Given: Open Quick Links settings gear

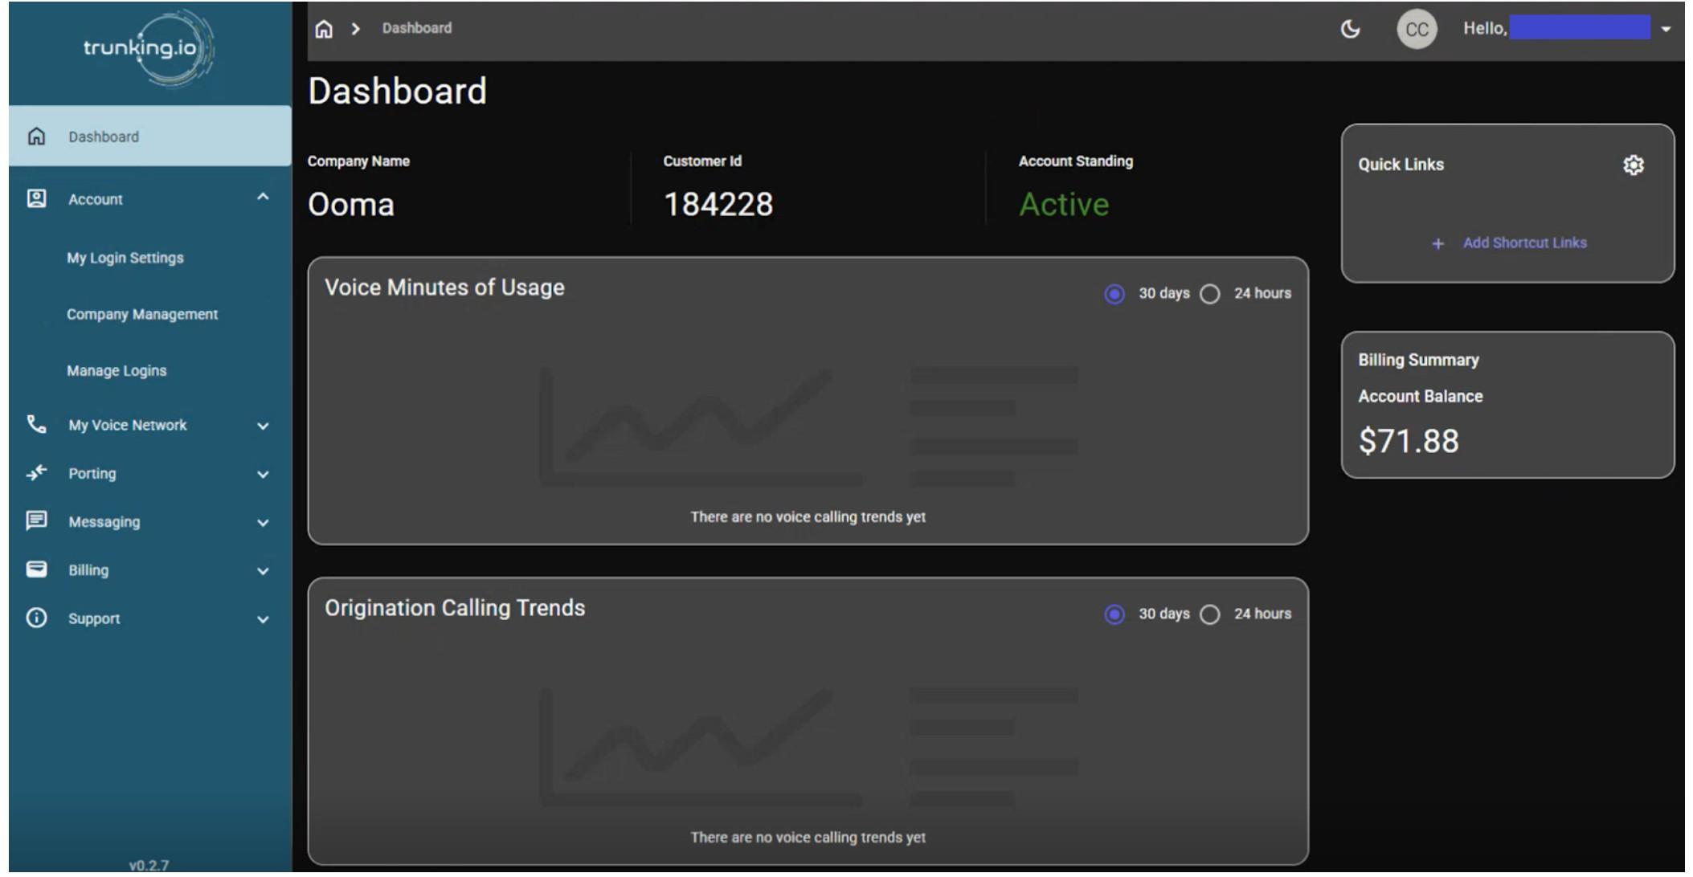Looking at the screenshot, I should [1633, 165].
